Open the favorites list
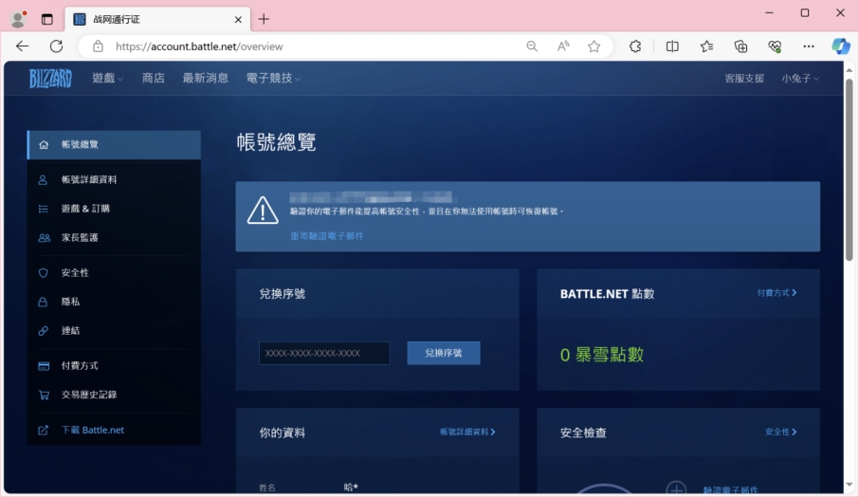This screenshot has width=859, height=497. 706,46
